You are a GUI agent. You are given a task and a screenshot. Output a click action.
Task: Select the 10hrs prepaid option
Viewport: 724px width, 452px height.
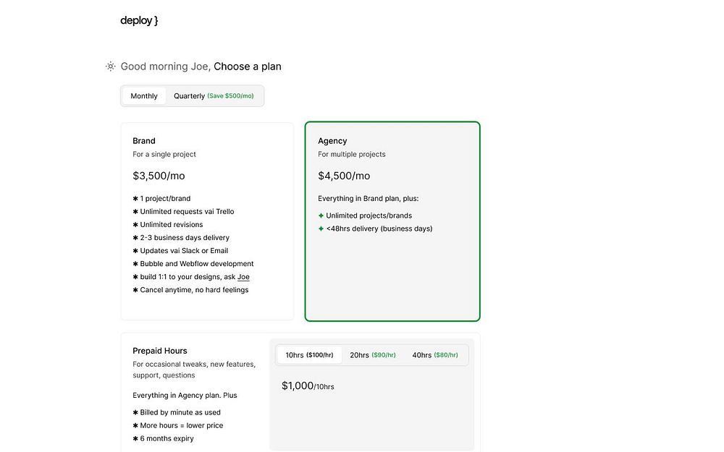309,355
